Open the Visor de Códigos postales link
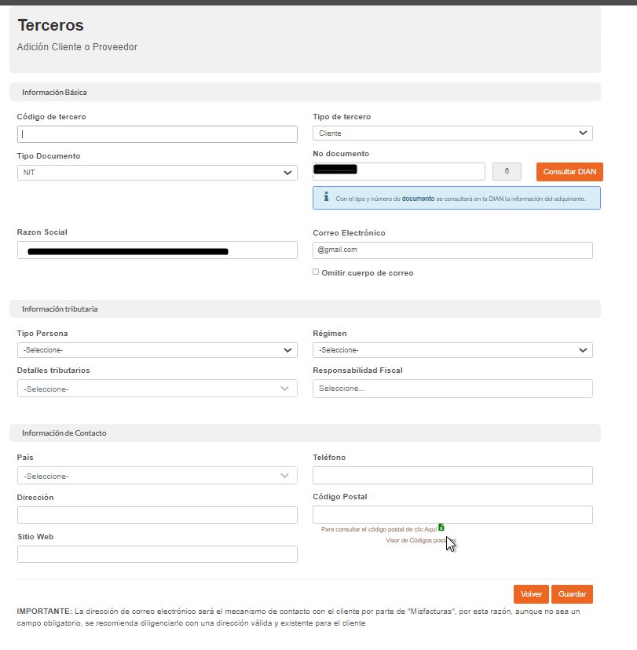The image size is (637, 650). click(x=415, y=541)
